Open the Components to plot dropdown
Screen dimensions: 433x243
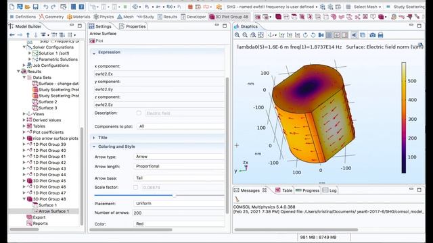click(181, 126)
